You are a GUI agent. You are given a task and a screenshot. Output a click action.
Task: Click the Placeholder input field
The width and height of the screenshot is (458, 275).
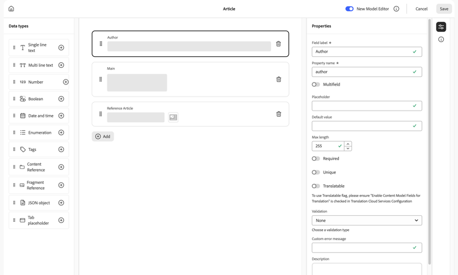[362, 106]
